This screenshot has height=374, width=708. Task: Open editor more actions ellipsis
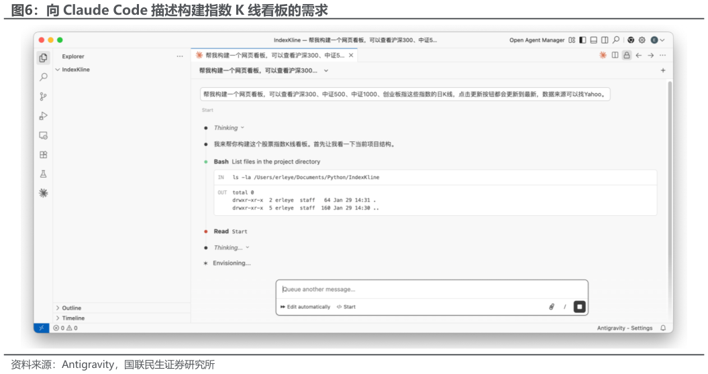[x=662, y=55]
